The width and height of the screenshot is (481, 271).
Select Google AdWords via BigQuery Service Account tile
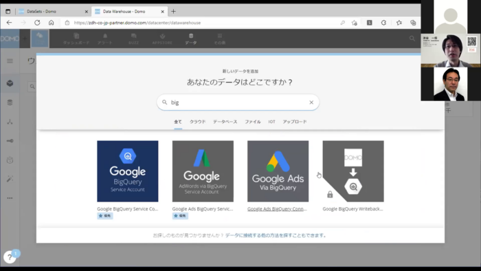(x=203, y=171)
